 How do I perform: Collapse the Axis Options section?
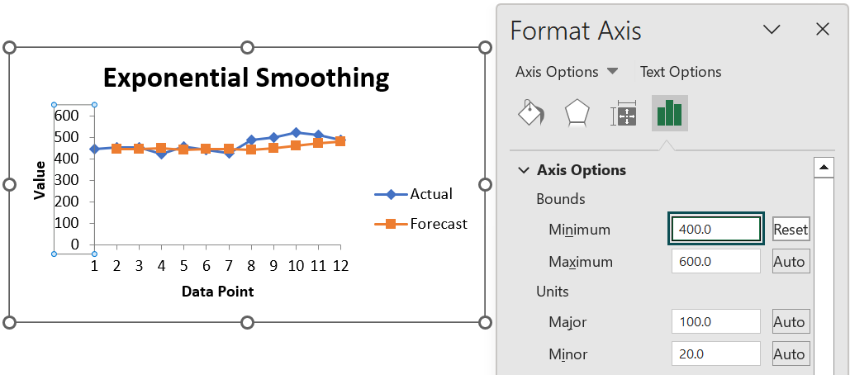click(524, 170)
